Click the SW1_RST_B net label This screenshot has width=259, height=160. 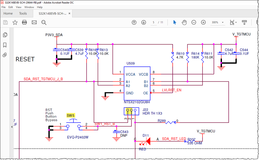coord(105,124)
